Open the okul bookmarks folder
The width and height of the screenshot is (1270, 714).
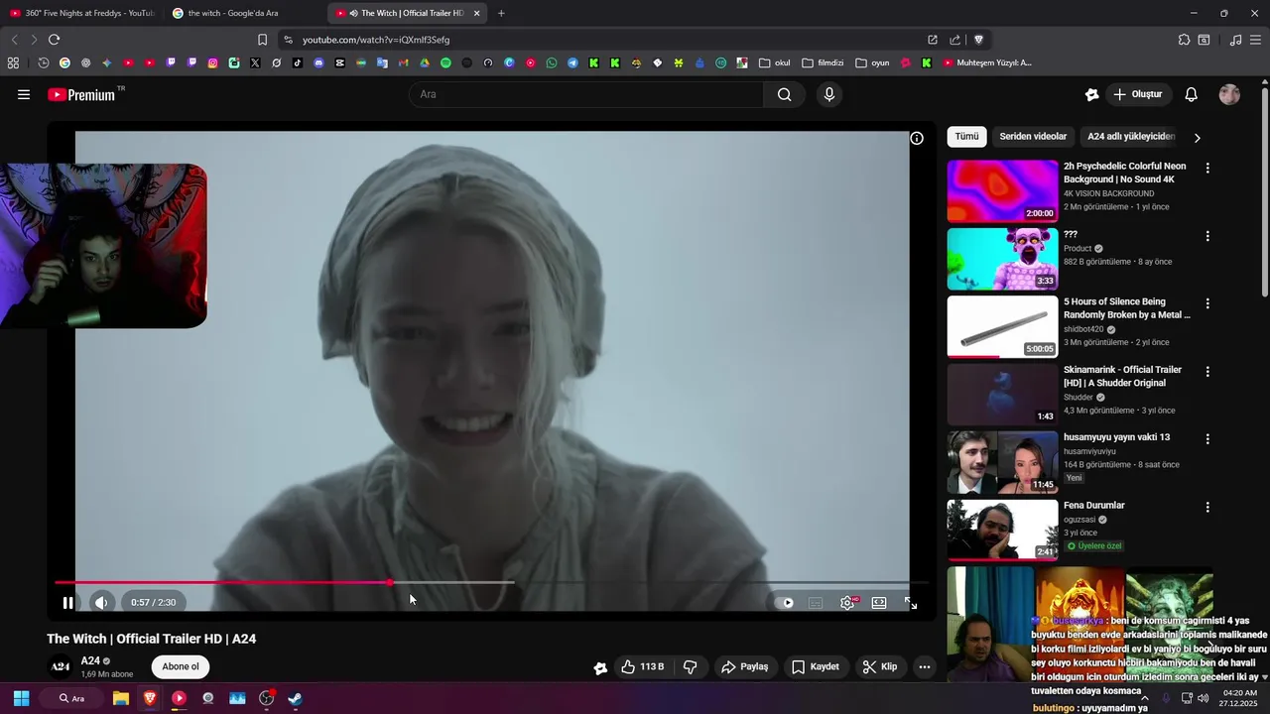[x=774, y=62]
